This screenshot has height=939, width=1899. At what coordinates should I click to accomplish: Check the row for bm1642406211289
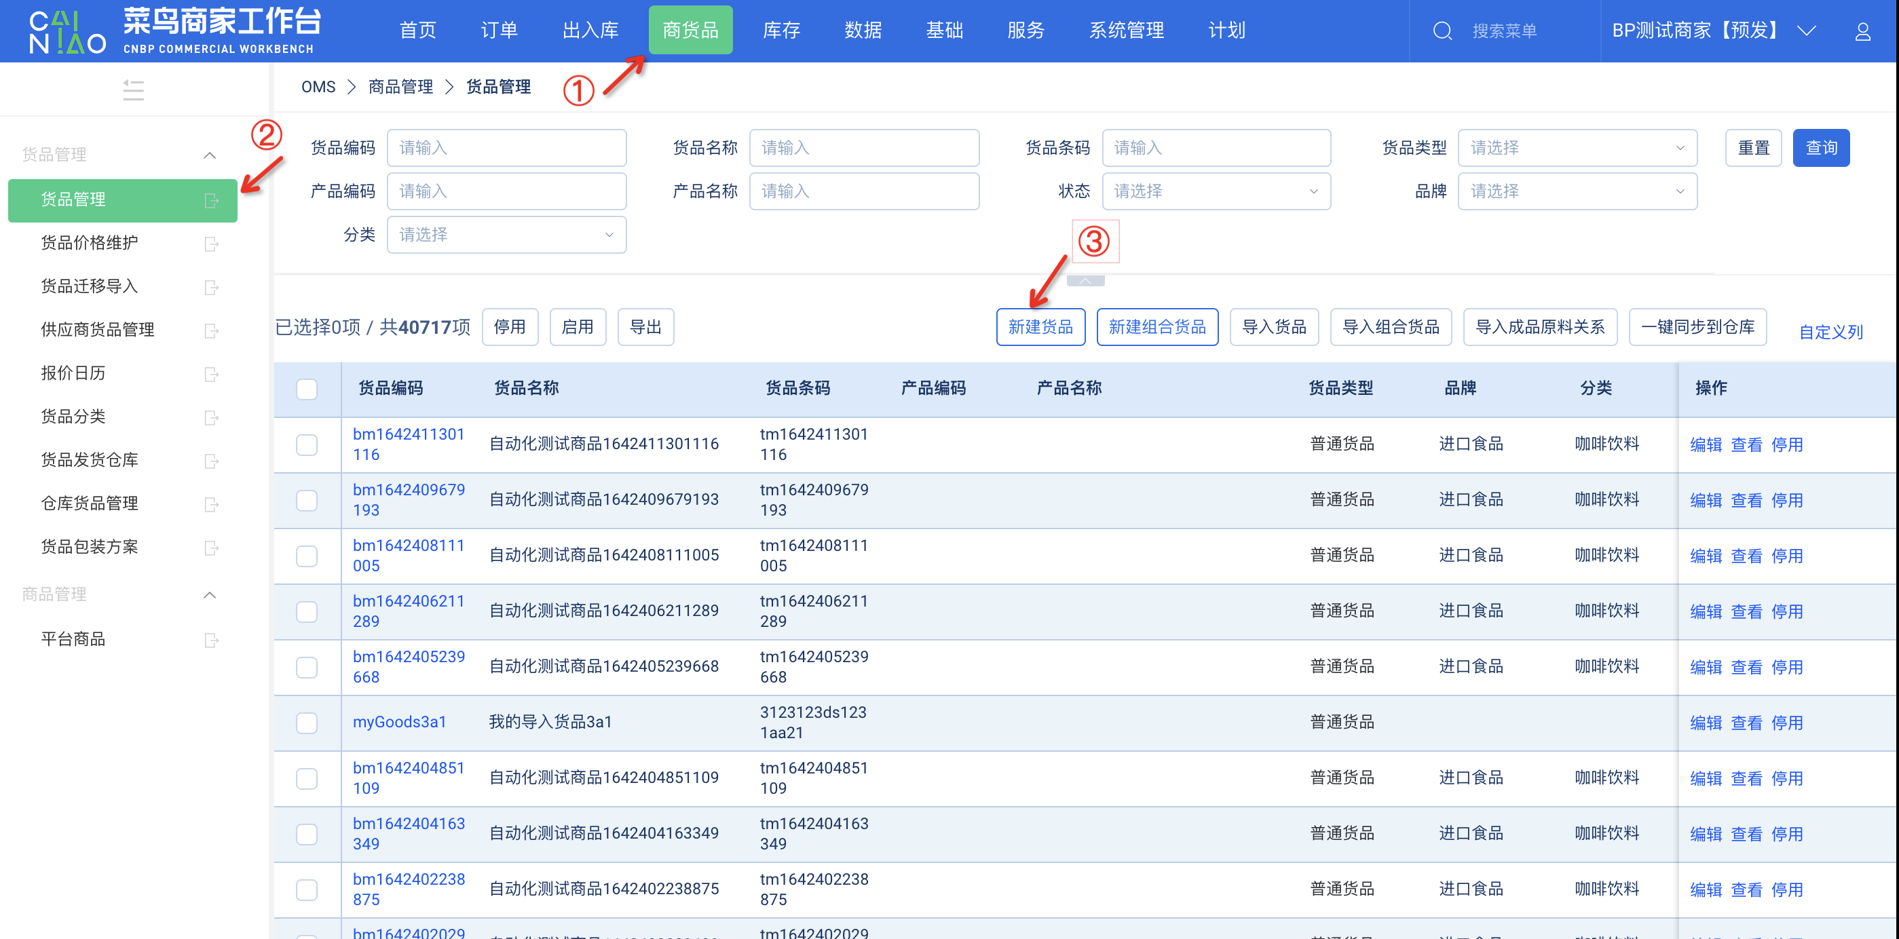click(x=307, y=612)
